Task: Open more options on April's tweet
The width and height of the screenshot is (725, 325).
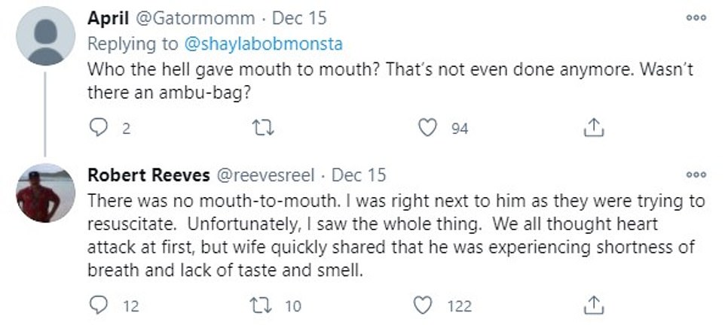Action: click(696, 20)
